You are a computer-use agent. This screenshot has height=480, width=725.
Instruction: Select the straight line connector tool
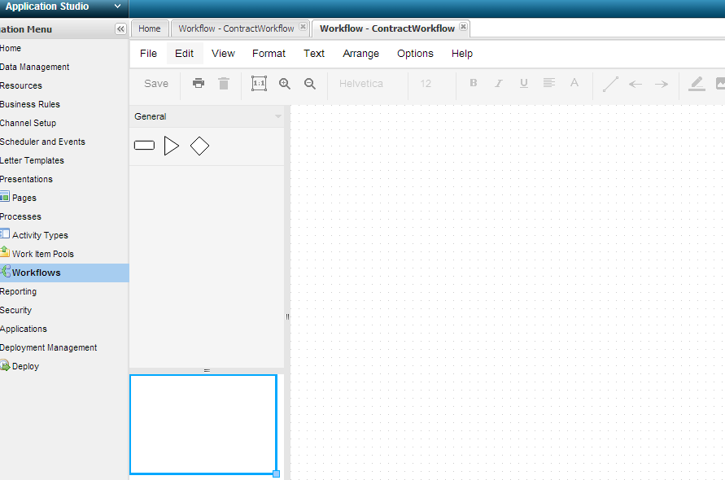point(610,84)
